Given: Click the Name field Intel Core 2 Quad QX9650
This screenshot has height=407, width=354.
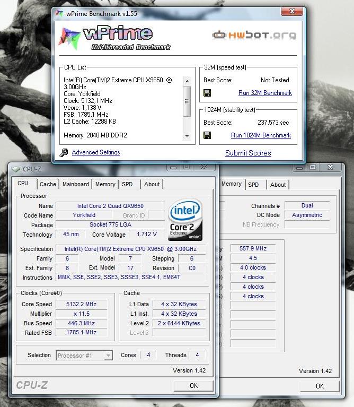Looking at the screenshot, I should click(x=110, y=206).
